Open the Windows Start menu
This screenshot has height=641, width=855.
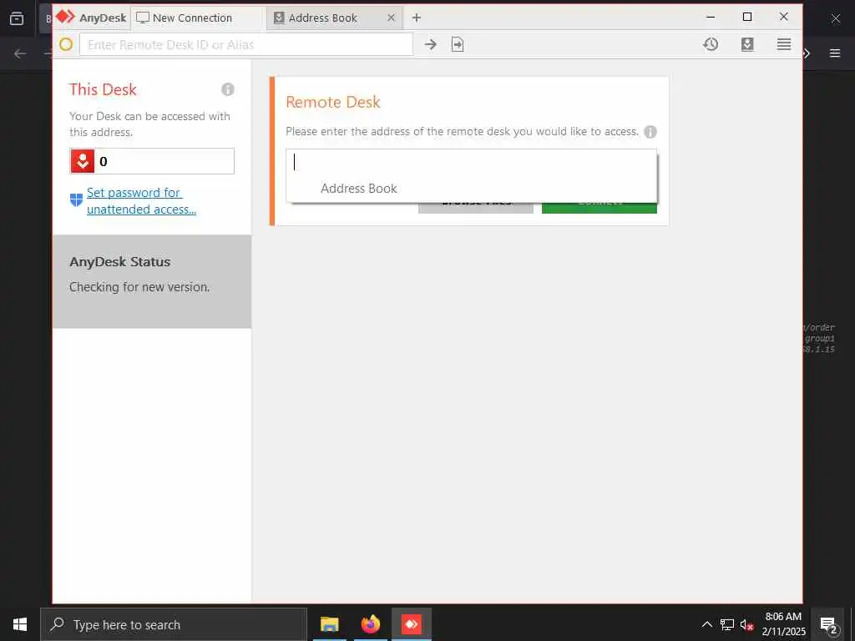point(20,624)
